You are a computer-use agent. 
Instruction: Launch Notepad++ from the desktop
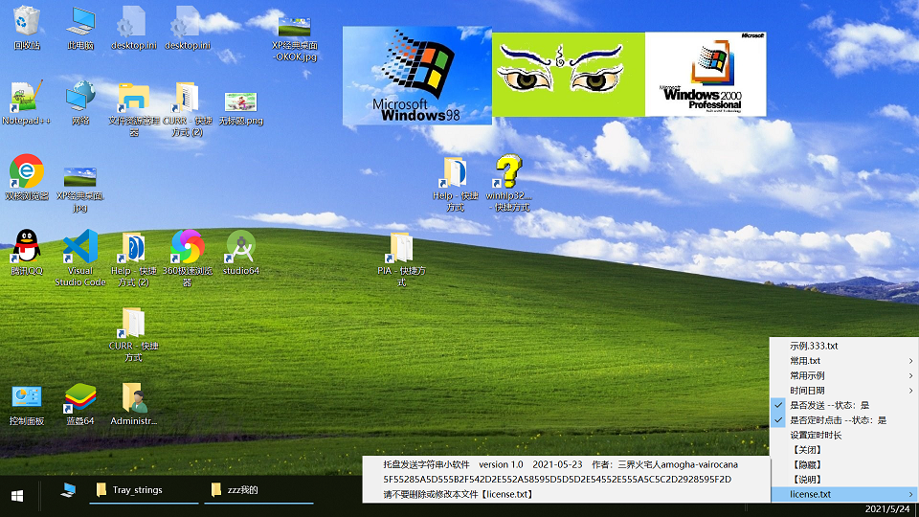point(27,103)
